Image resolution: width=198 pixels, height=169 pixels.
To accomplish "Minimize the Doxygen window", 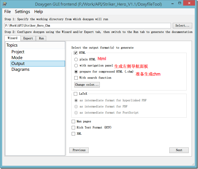I will 173,3.
